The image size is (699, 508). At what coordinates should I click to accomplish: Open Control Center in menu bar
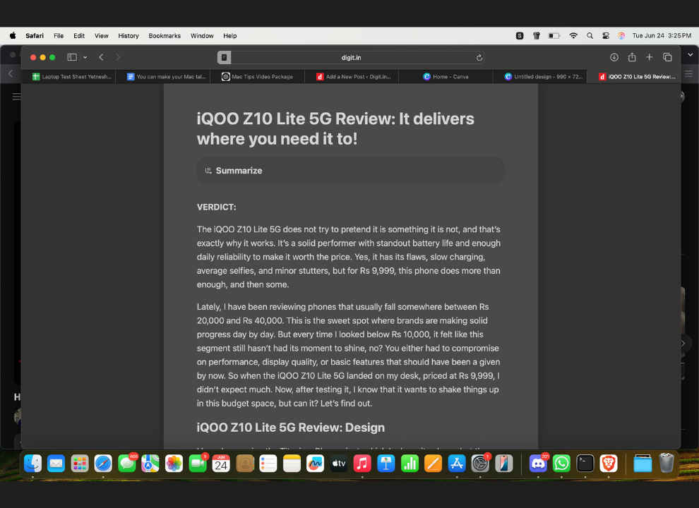[x=605, y=36]
